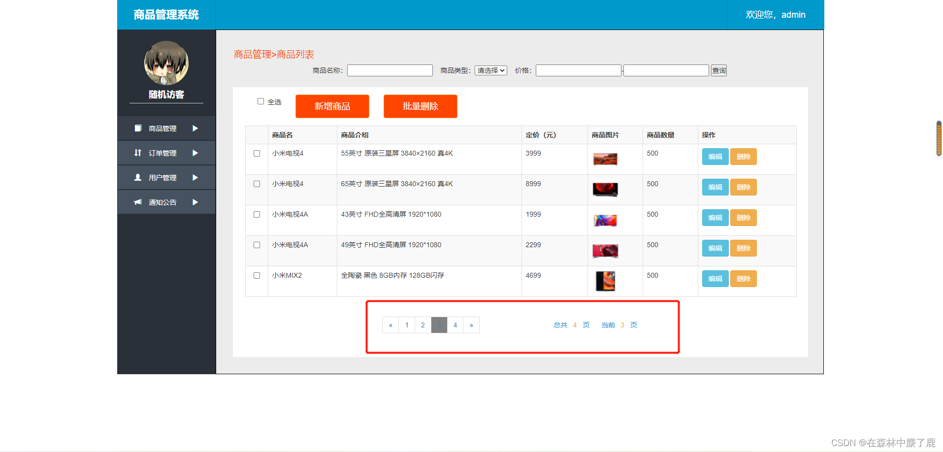This screenshot has height=452, width=943.
Task: Click the order management sort arrows icon
Action: [138, 153]
